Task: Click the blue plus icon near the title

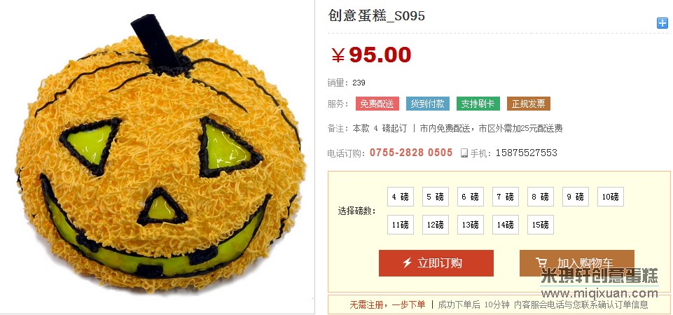Action: click(662, 23)
